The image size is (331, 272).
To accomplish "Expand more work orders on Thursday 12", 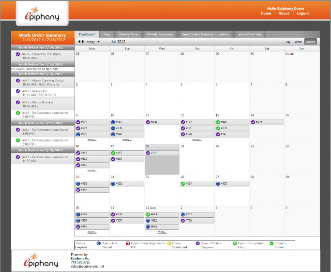I will tap(197, 140).
